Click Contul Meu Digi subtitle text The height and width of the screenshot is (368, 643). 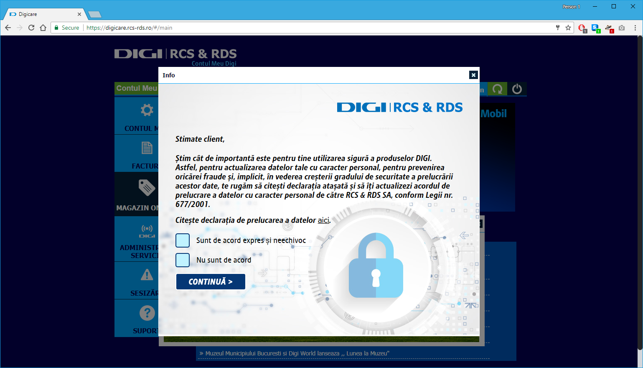(214, 64)
